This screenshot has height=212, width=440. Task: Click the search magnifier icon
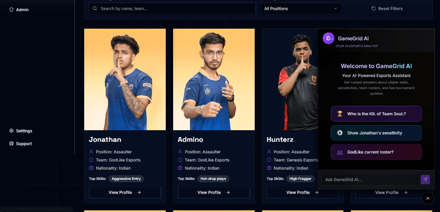(x=95, y=9)
